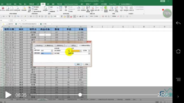Click the AutoSum sigma icon in quick toolbar
The height and width of the screenshot is (103, 184).
pos(62,16)
